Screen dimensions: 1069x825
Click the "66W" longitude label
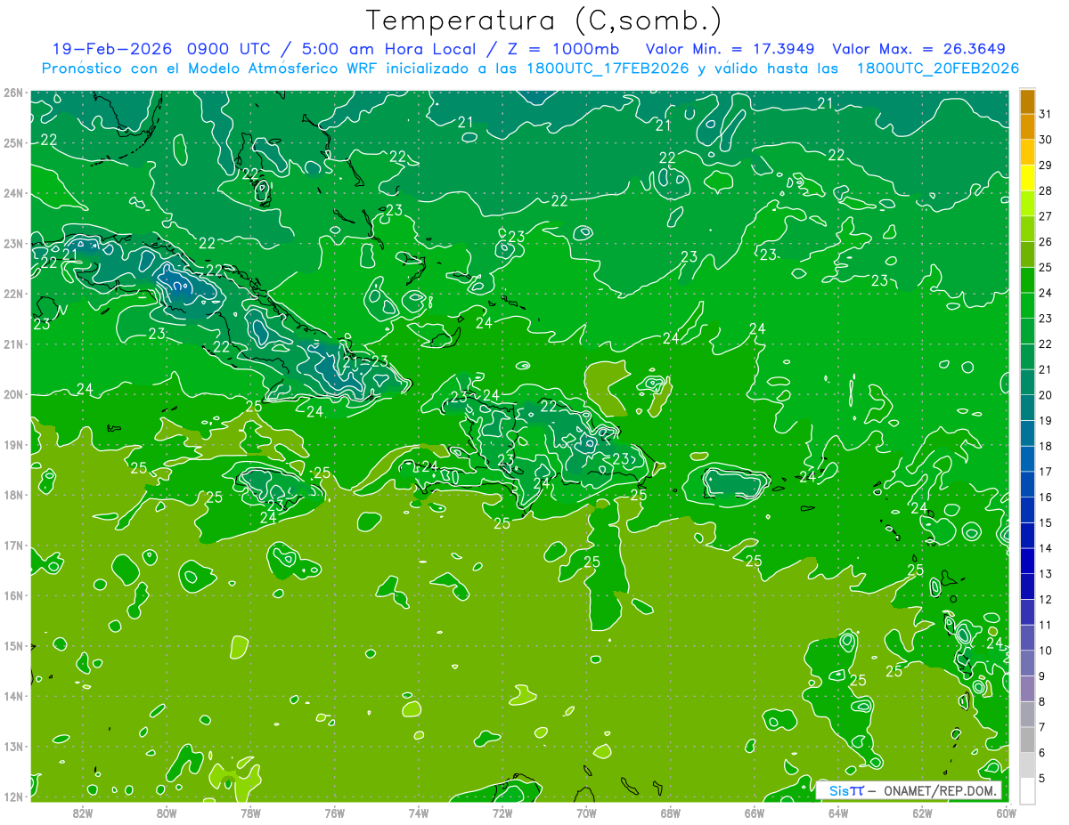pos(754,813)
